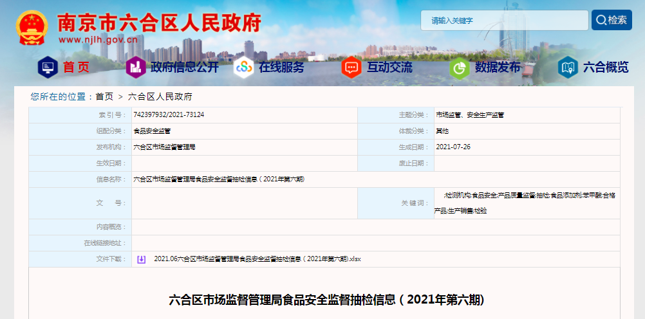
Task: Click the 首页 breadcrumb link
Action: (104, 96)
